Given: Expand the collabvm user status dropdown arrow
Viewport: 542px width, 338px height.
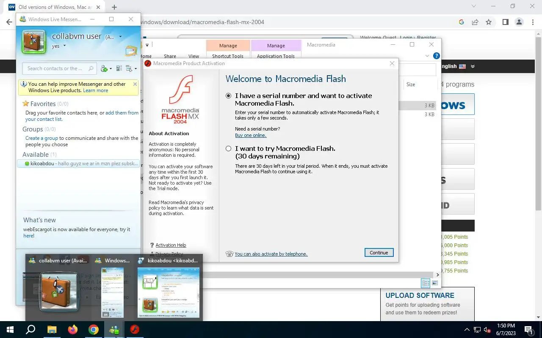Looking at the screenshot, I should (x=120, y=37).
